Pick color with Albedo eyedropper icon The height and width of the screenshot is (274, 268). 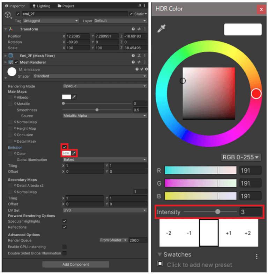click(74, 97)
